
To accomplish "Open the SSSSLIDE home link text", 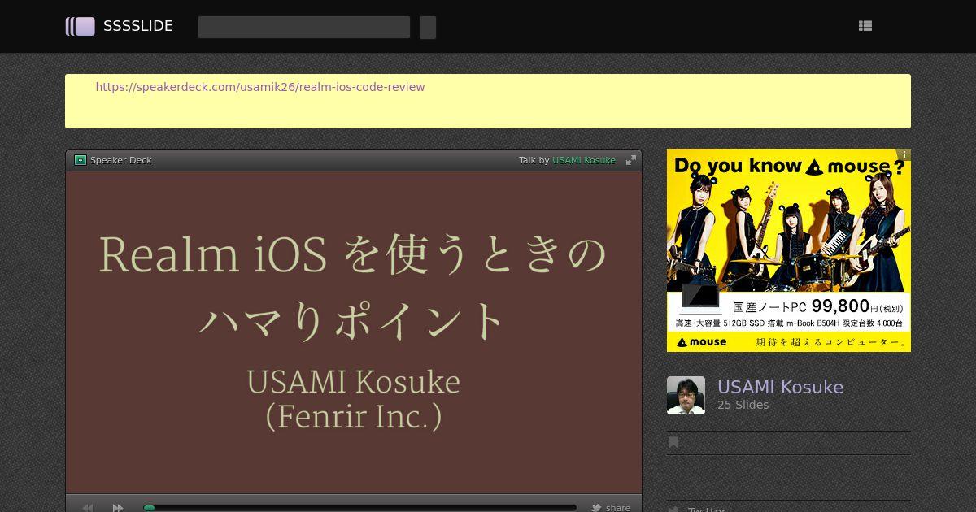I will point(138,26).
